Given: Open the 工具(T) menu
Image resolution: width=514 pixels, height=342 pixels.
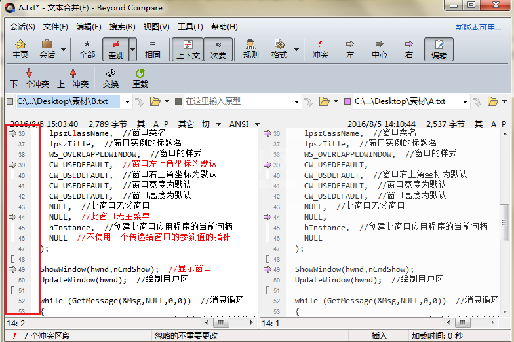Looking at the screenshot, I should click(190, 27).
